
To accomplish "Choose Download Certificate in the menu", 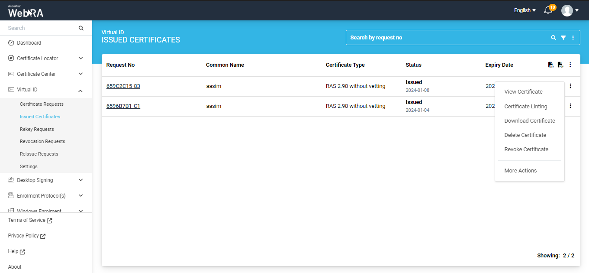I will click(529, 121).
